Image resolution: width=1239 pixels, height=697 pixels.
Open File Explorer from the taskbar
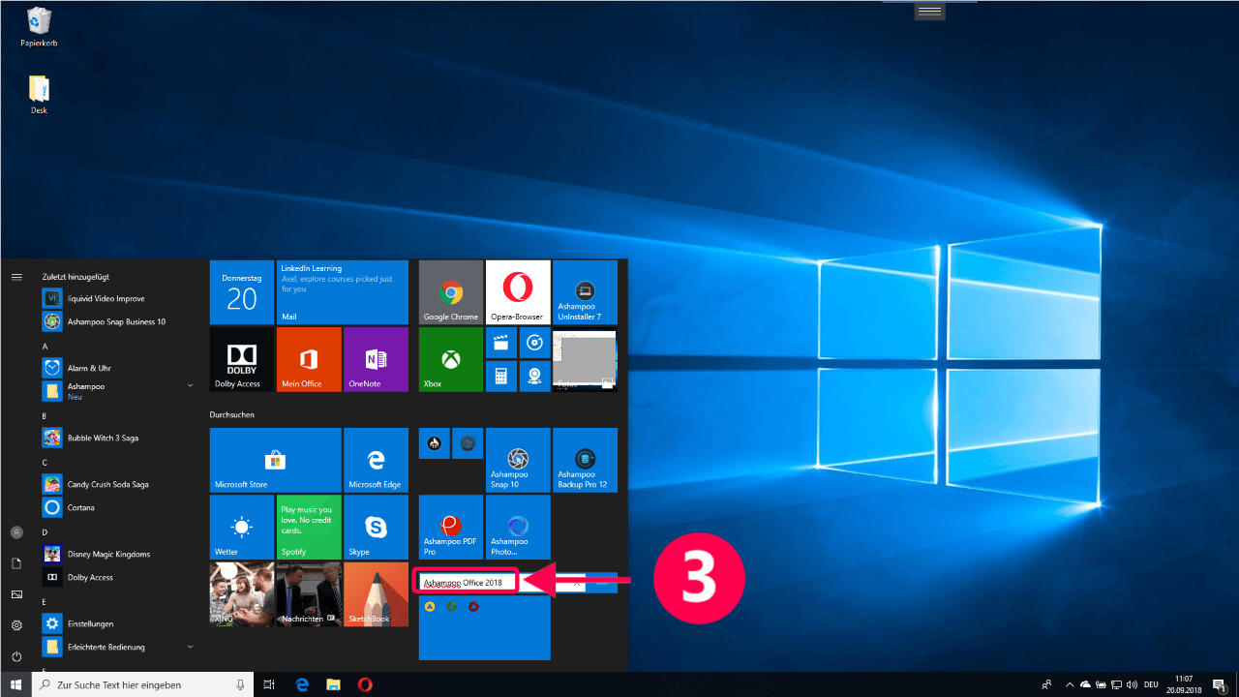[x=333, y=684]
